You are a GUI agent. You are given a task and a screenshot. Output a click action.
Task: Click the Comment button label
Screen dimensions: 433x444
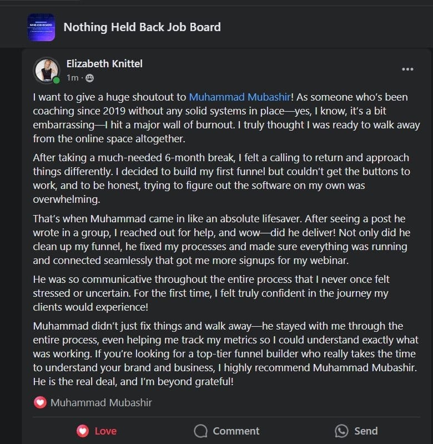236,431
